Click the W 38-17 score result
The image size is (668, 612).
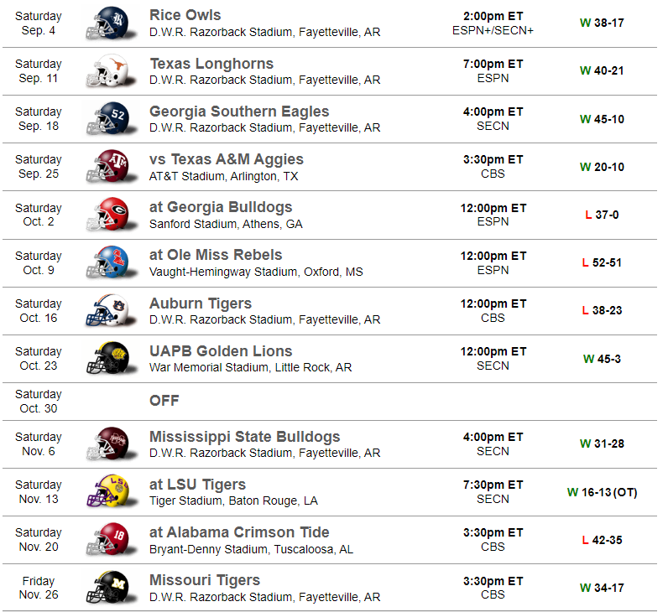[602, 23]
